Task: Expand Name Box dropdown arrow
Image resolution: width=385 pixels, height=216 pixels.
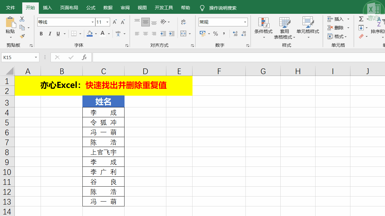Action: pos(36,57)
